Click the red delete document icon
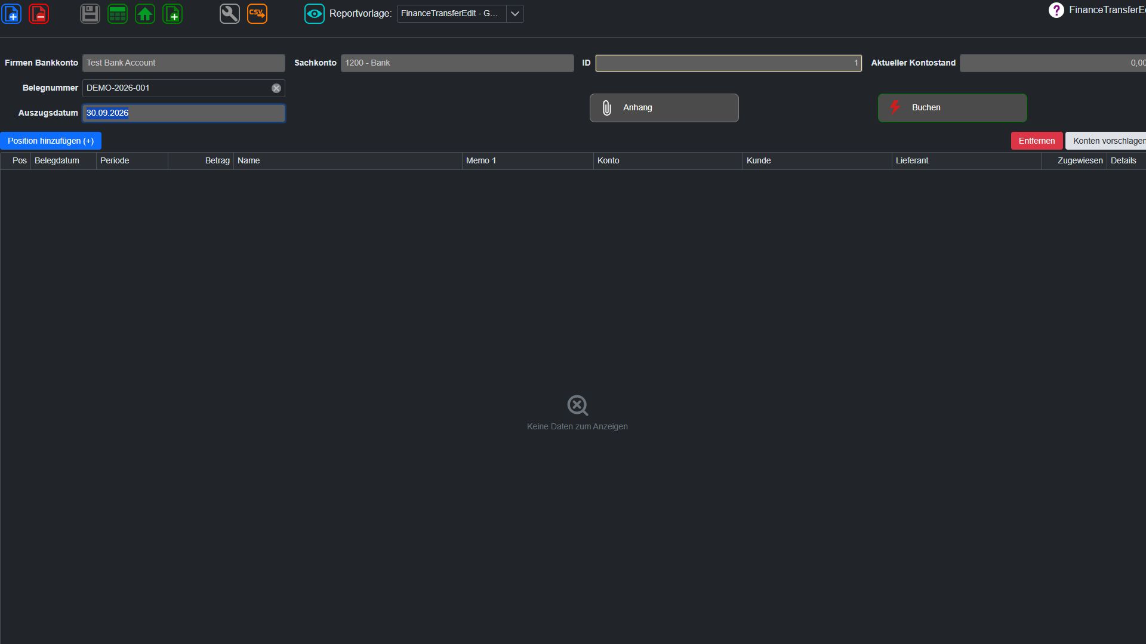This screenshot has height=644, width=1146. tap(39, 13)
